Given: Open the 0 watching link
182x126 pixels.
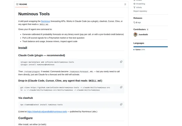Looking at the screenshot, I should pos(140,4).
